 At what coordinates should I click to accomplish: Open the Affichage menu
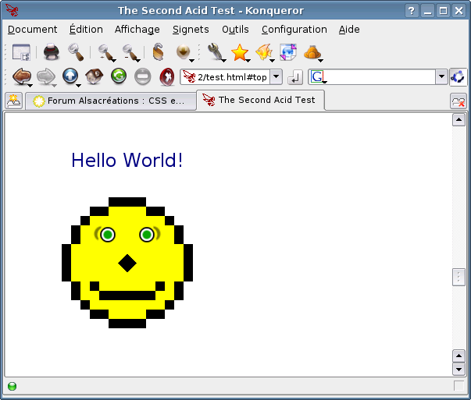point(137,30)
